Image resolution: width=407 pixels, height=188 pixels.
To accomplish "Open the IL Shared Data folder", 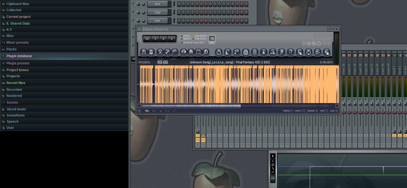I will pyautogui.click(x=64, y=24).
